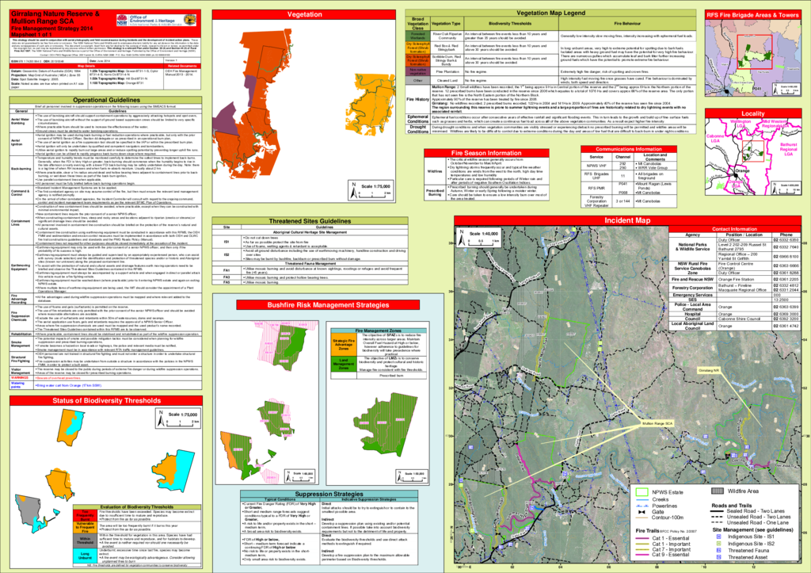Click the Contour-100m legend entry
811x573 pixels.
pos(660,518)
